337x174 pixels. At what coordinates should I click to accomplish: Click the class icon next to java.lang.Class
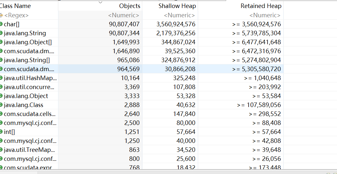tap(1, 105)
